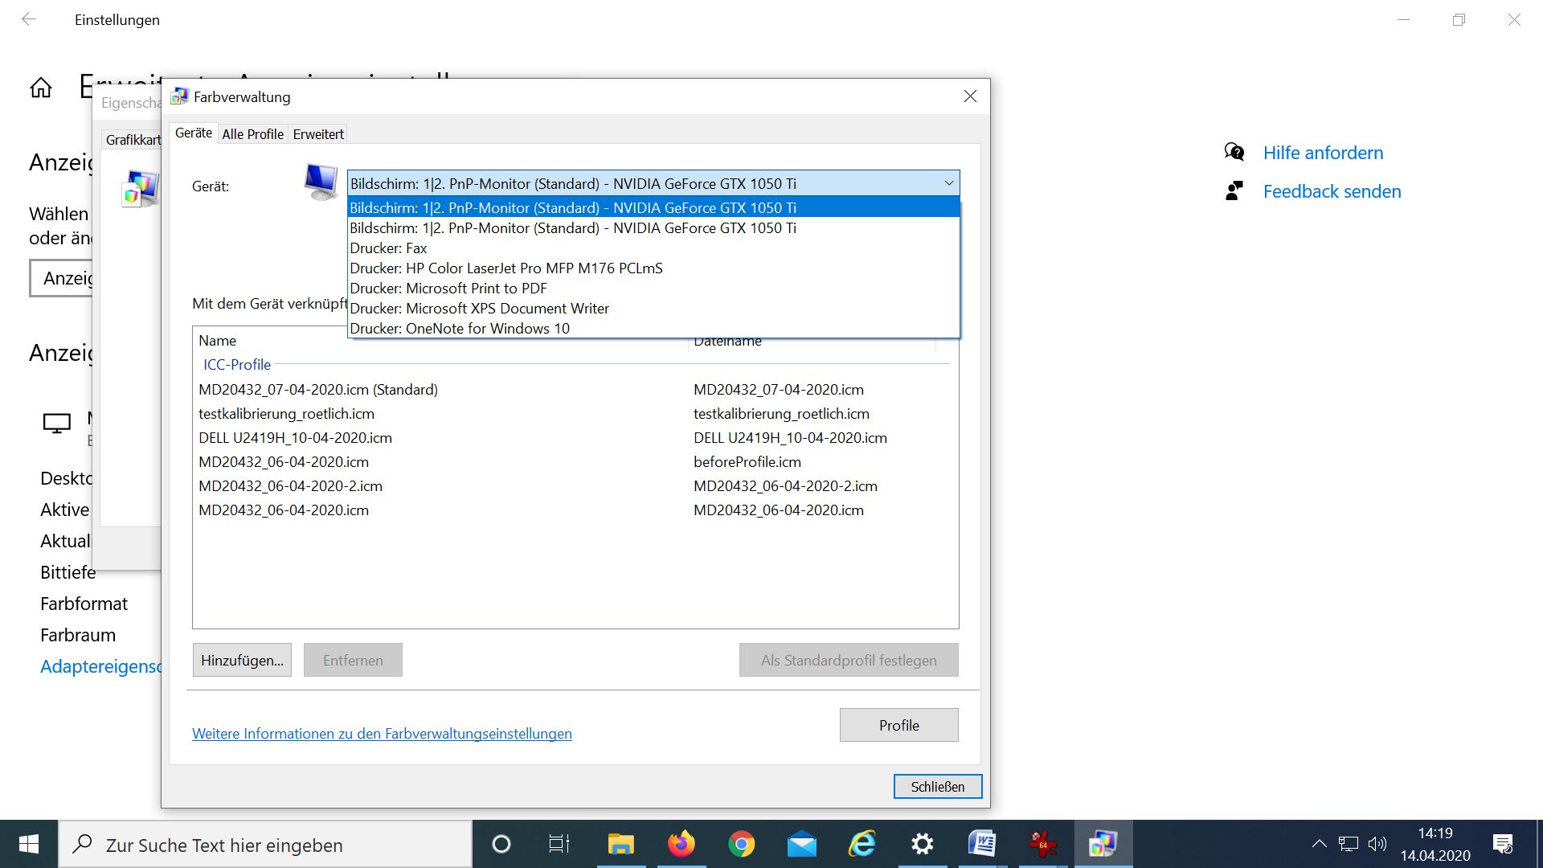
Task: Click the Hilfe anfordern link
Action: click(x=1323, y=153)
